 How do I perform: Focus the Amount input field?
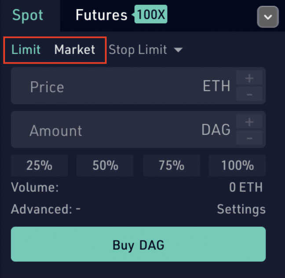pyautogui.click(x=110, y=130)
